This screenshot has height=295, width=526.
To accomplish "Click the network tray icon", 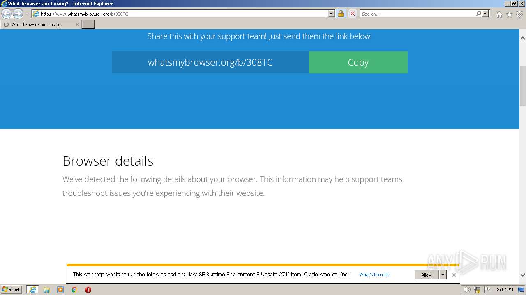I will pyautogui.click(x=477, y=290).
